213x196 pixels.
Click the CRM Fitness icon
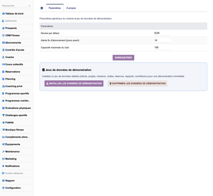tap(3, 35)
